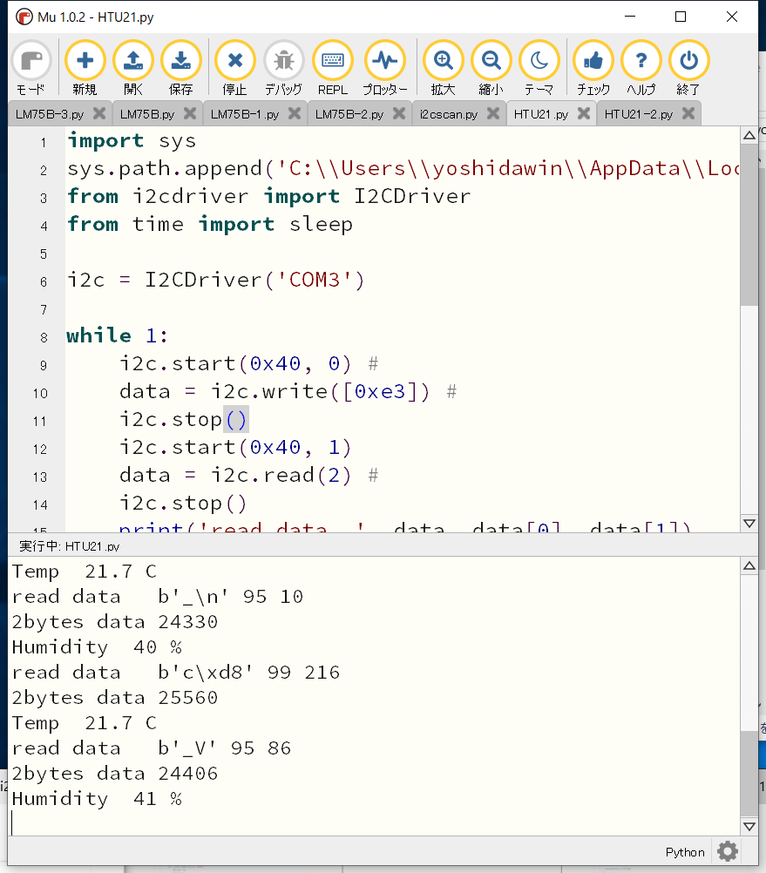The width and height of the screenshot is (766, 873).
Task: Click the highlighted parentheses on line 11
Action: coord(236,420)
